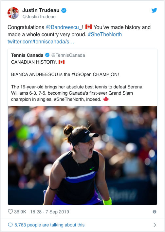This screenshot has height=232, width=165.
Task: Click Justin Trudeau's verified badge
Action: pos(64,10)
